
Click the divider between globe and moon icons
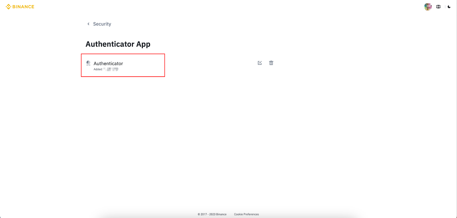445,7
